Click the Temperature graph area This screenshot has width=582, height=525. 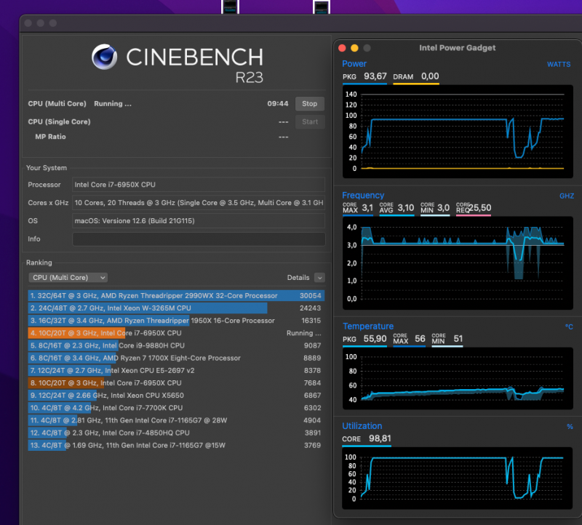pos(458,380)
